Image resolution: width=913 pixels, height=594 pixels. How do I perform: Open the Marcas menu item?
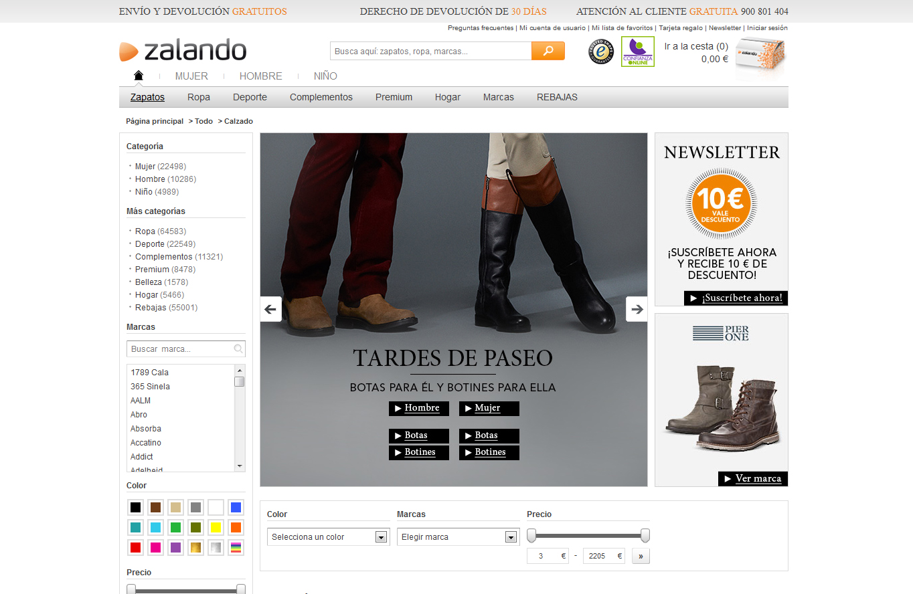tap(499, 97)
